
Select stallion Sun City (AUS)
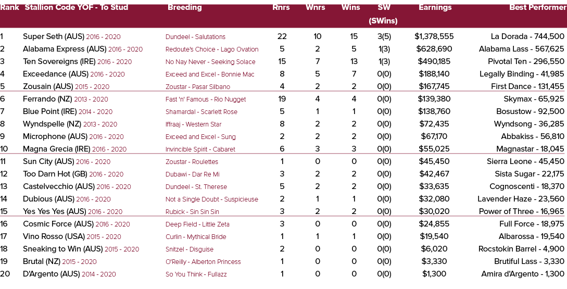[48, 161]
